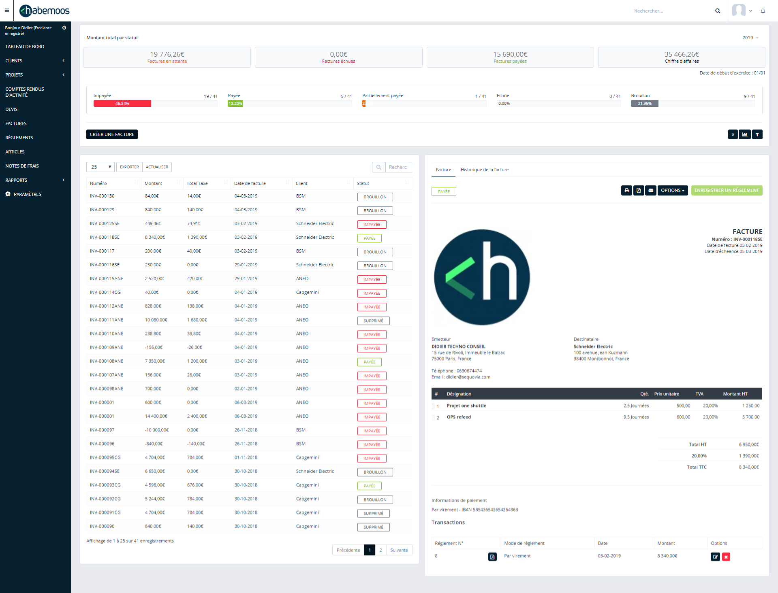This screenshot has width=778, height=593.
Task: Expand OPTIONS dropdown menu
Action: 673,191
